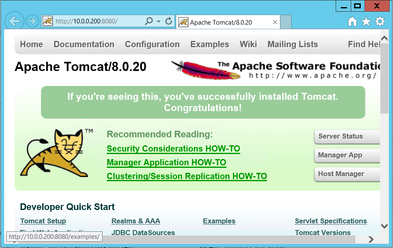
Task: Open the Servlet Specifications link
Action: (x=331, y=221)
